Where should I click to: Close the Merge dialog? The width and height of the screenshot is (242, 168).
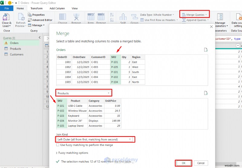[211, 27]
